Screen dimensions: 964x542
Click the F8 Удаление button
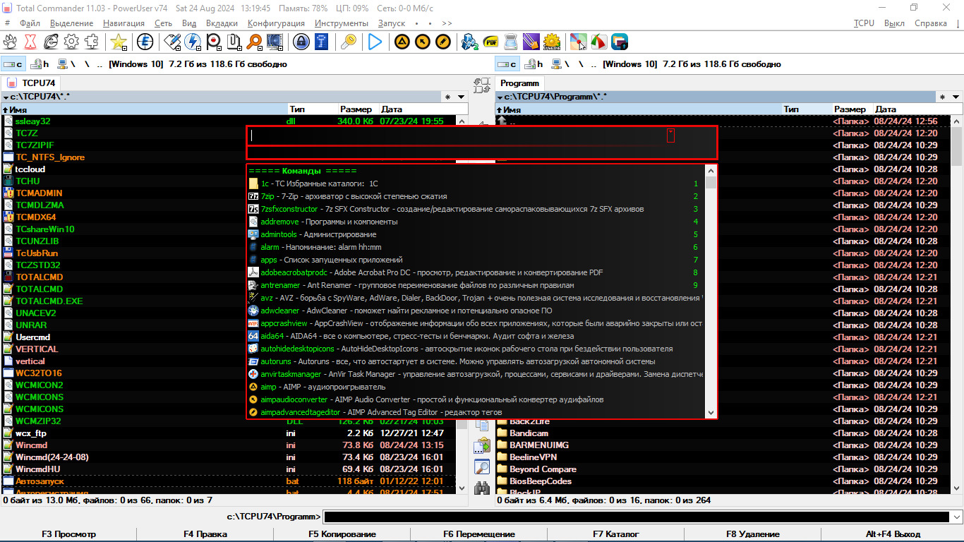[x=752, y=534]
